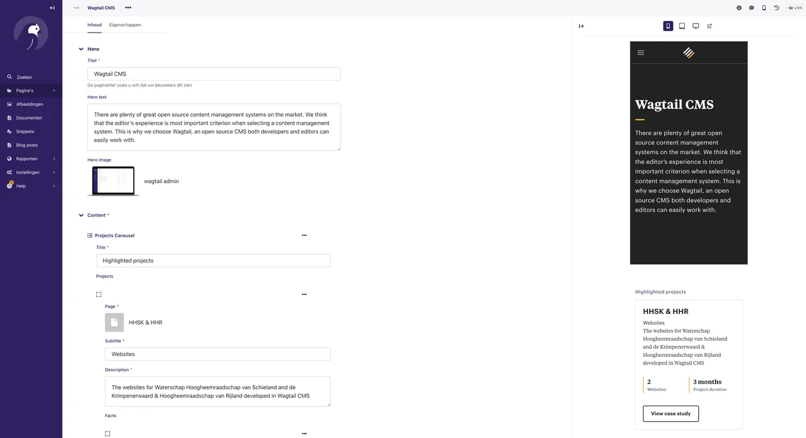Image resolution: width=806 pixels, height=438 pixels.
Task: Enable mobile preview mode
Action: pyautogui.click(x=668, y=25)
